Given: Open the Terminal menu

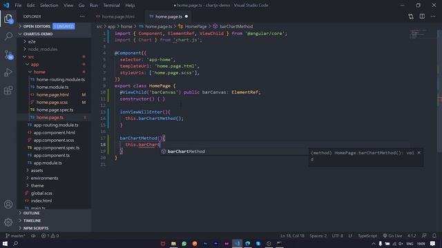Looking at the screenshot, I should [111, 6].
